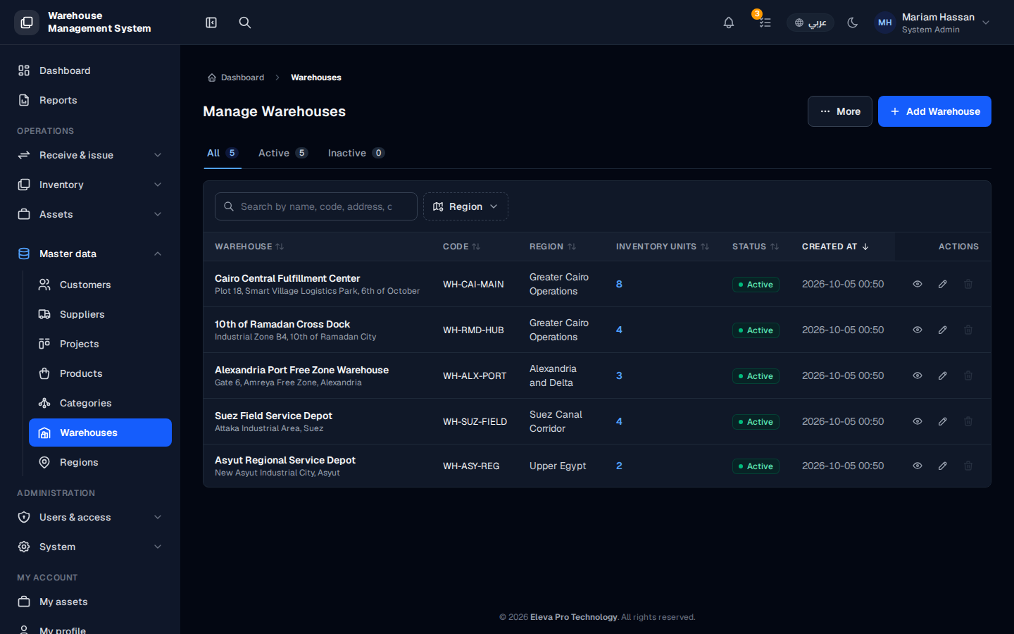The width and height of the screenshot is (1014, 634).
Task: View Suez Field Service Depot eye icon
Action: click(x=918, y=421)
